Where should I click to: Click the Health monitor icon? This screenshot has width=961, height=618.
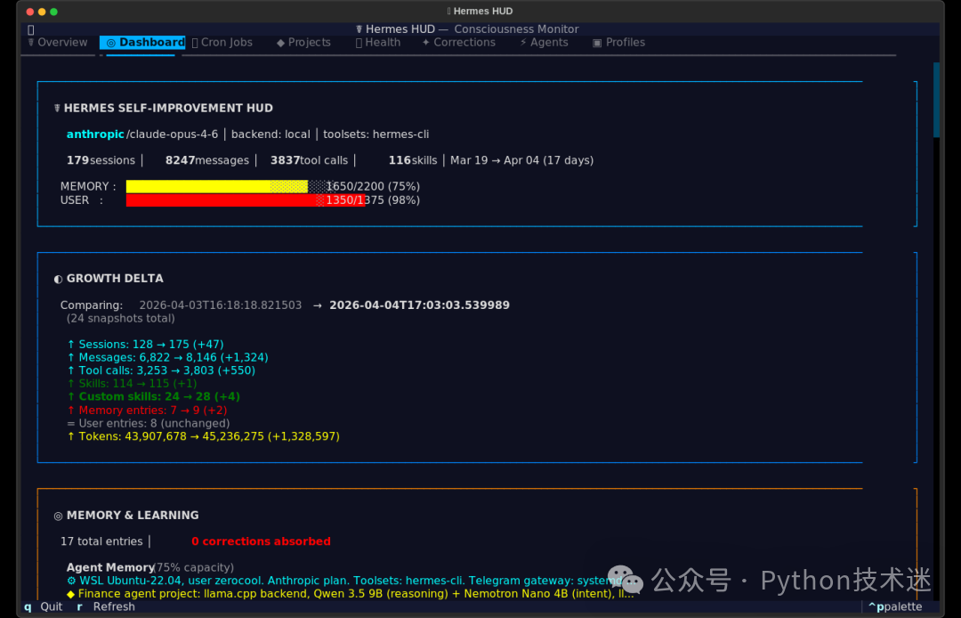coord(359,42)
